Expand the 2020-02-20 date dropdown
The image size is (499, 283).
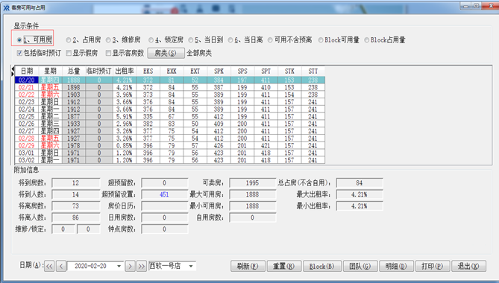119,266
